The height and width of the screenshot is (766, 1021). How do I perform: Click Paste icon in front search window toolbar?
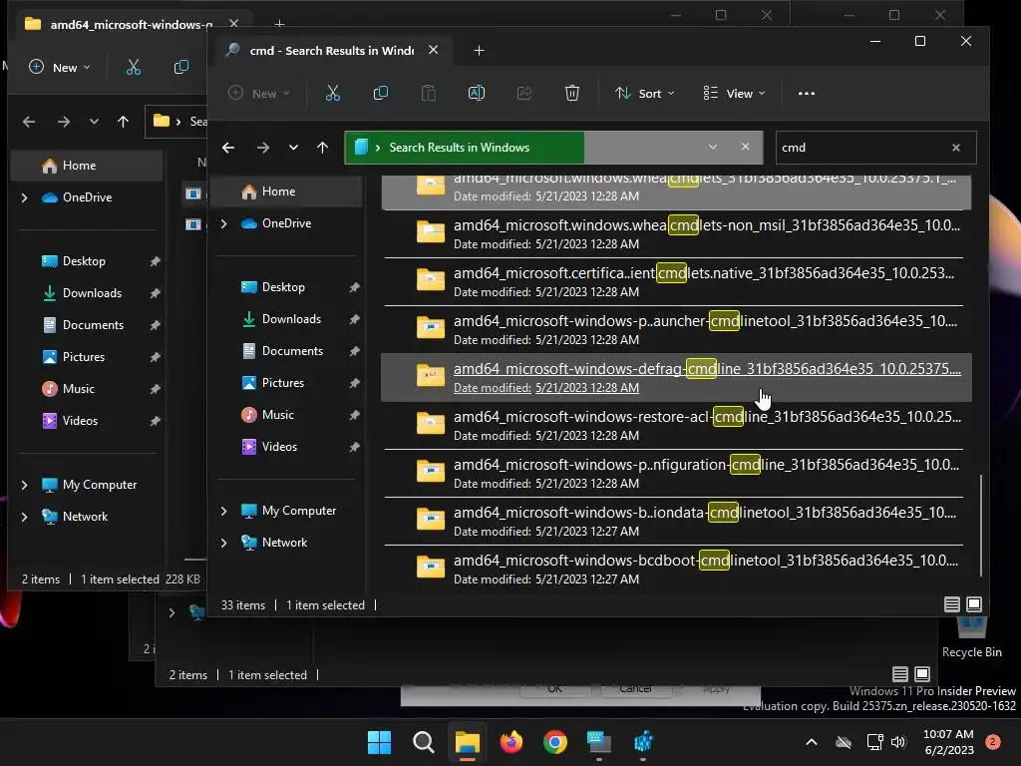tap(429, 93)
